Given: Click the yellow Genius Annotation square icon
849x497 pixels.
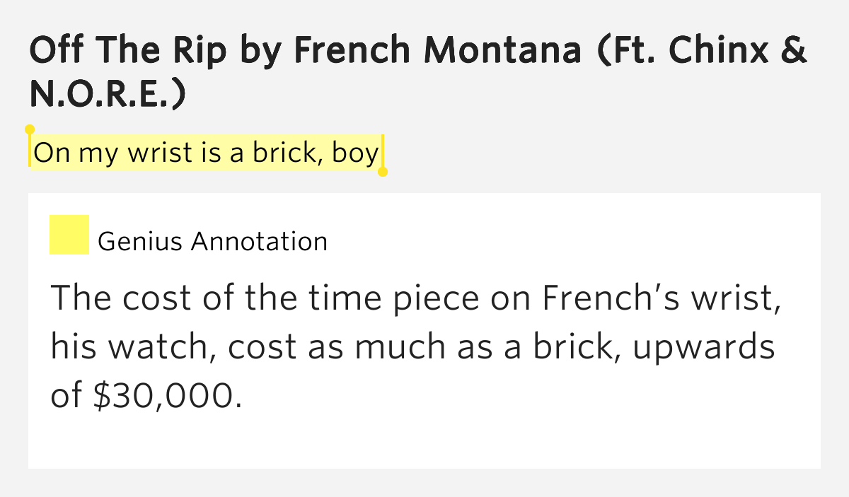Looking at the screenshot, I should click(x=69, y=235).
